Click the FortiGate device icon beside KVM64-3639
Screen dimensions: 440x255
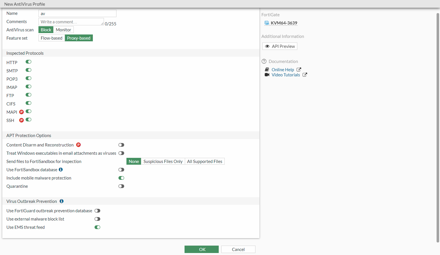coord(267,23)
